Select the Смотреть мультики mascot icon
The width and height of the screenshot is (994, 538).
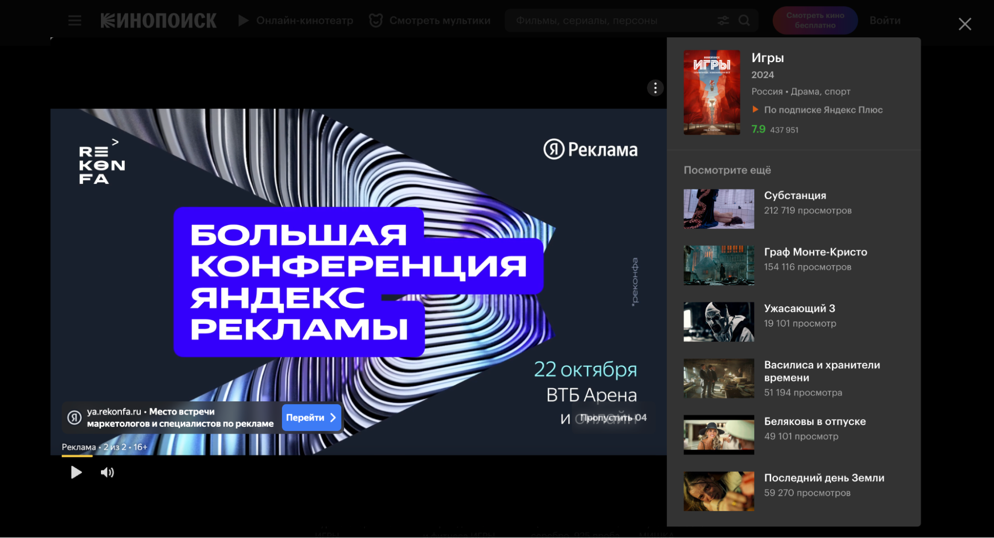click(x=375, y=20)
